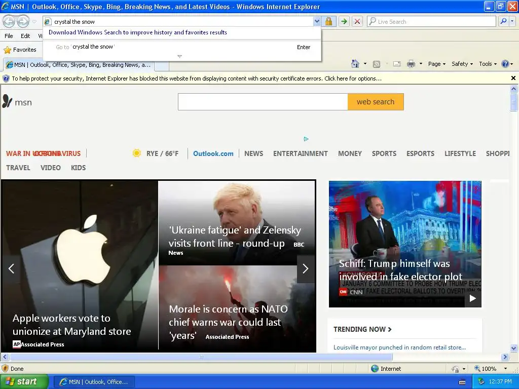Open the VIDEO navigation section
The height and width of the screenshot is (389, 519).
[x=51, y=168]
